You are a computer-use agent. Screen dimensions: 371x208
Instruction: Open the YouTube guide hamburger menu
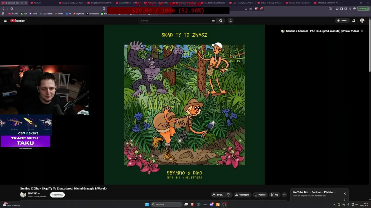point(5,21)
